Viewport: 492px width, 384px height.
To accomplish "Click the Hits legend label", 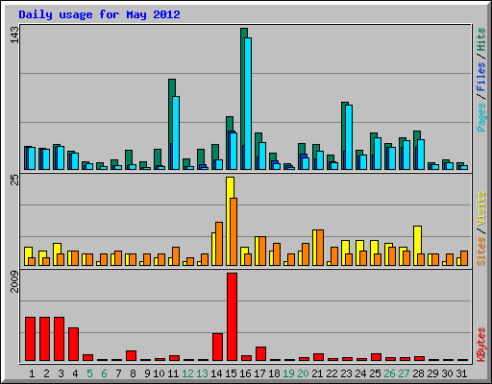I will click(480, 39).
